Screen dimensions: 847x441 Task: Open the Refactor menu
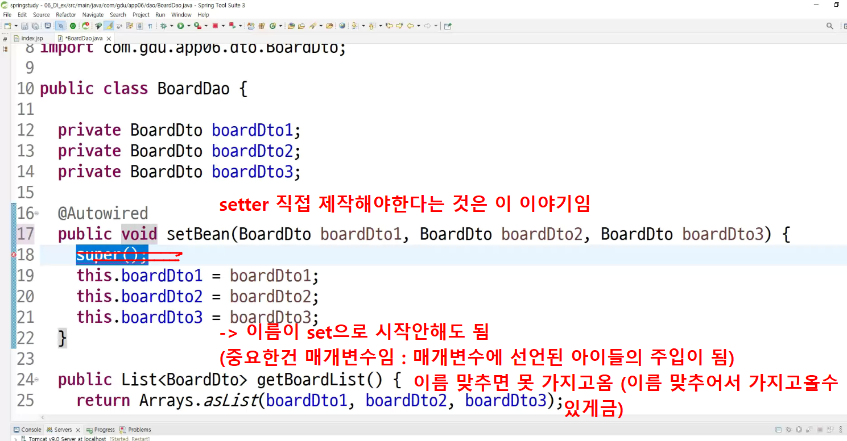click(x=66, y=15)
